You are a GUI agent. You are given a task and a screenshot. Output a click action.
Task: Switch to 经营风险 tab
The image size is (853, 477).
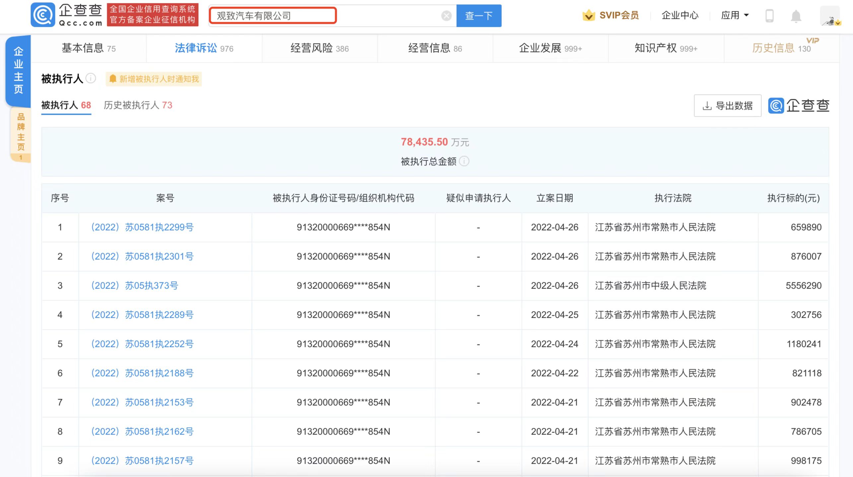319,48
